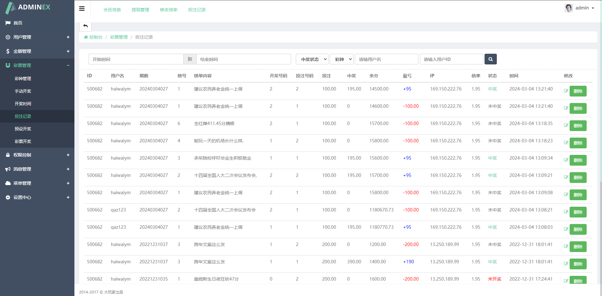Click the back arrow button above the breadcrumb
The width and height of the screenshot is (602, 296).
coord(85,26)
